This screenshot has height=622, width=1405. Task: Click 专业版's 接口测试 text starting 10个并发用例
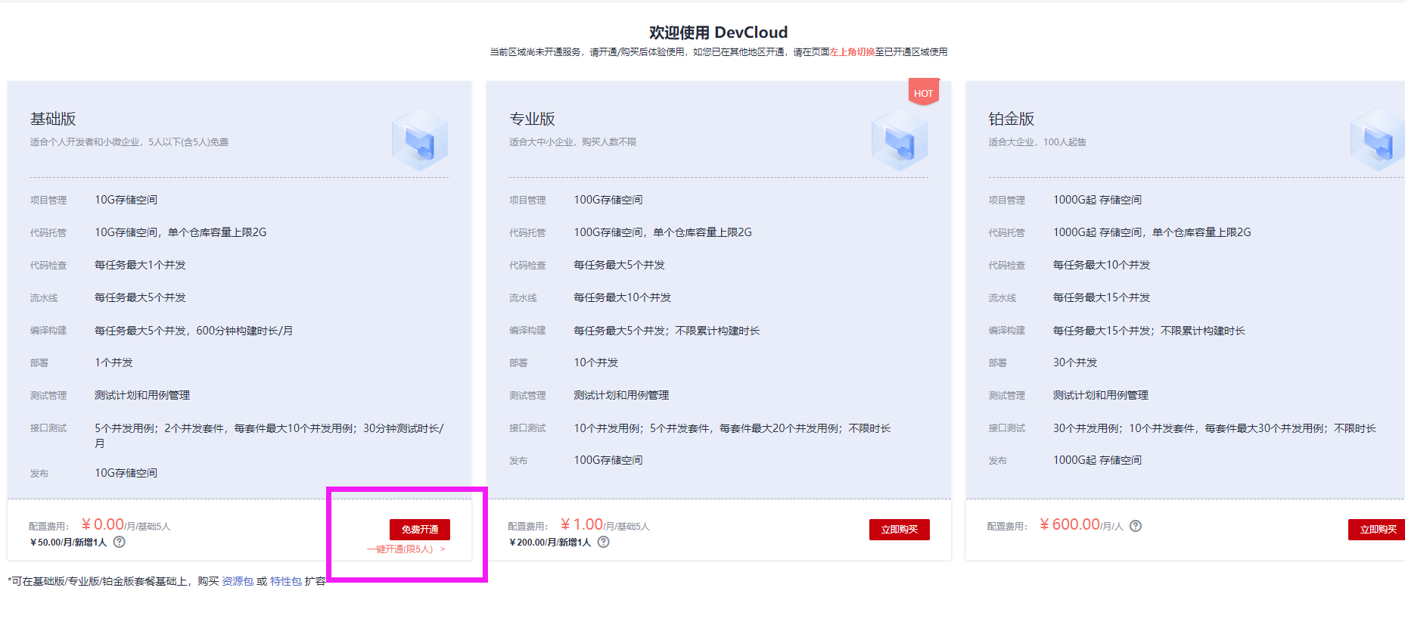pos(732,428)
